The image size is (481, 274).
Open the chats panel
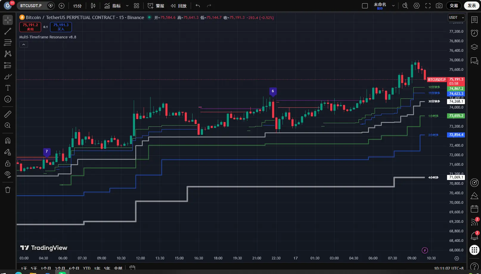[474, 61]
